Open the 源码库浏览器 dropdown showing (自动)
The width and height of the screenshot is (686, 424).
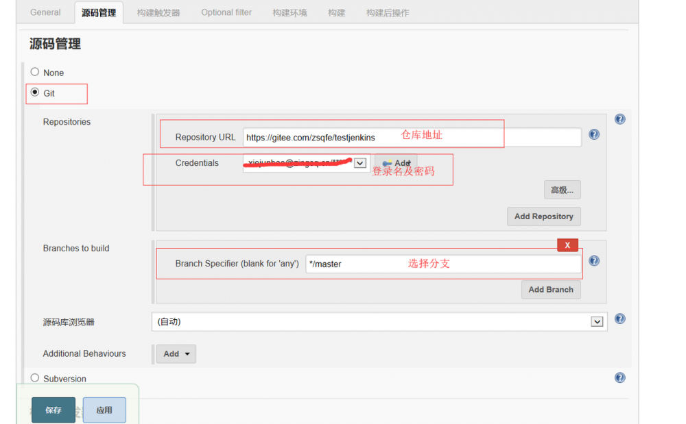point(596,321)
